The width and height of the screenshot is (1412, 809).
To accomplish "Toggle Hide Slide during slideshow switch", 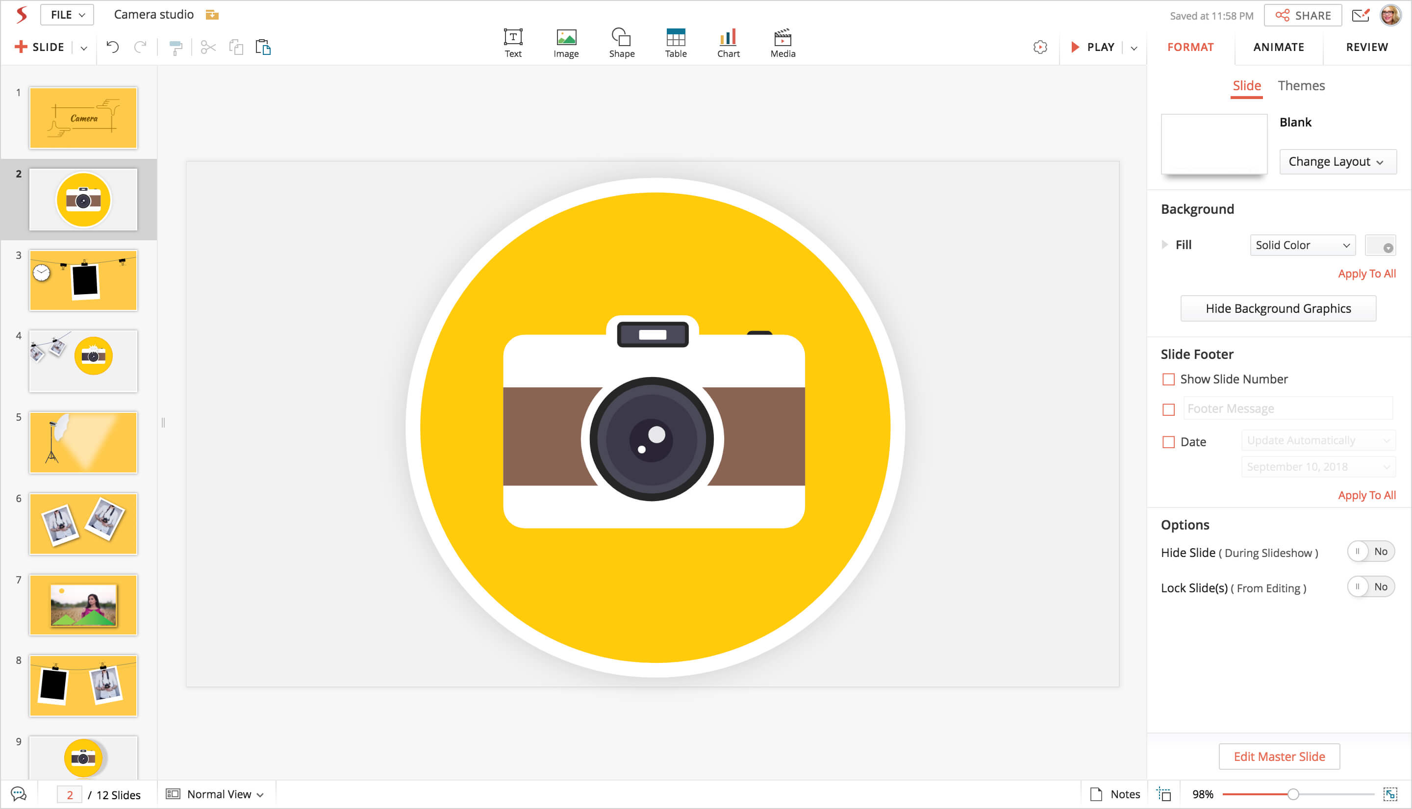I will [1370, 552].
